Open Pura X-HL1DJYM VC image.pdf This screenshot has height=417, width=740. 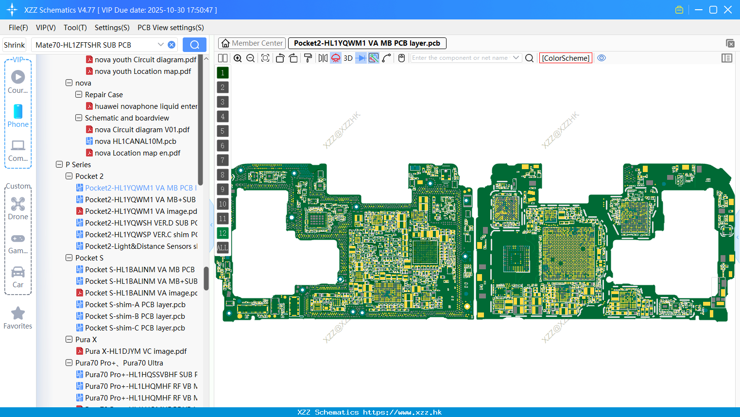136,351
